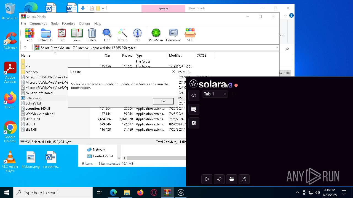This screenshot has width=353, height=198.
Task: Sort by the Size column header
Action: point(101,56)
